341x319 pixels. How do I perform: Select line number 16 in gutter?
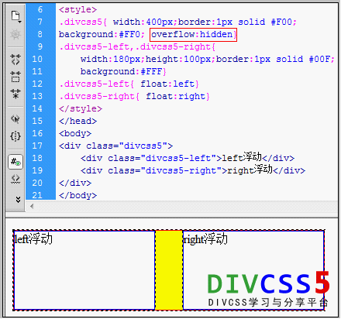click(x=37, y=133)
